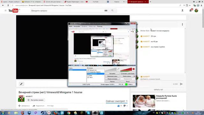Click YouTube search field 'Введите запрос'
The height and width of the screenshot is (115, 204).
click(67, 11)
